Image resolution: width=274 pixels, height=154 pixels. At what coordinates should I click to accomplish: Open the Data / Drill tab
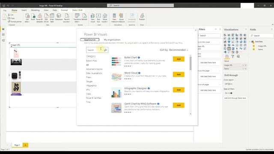pos(77,10)
